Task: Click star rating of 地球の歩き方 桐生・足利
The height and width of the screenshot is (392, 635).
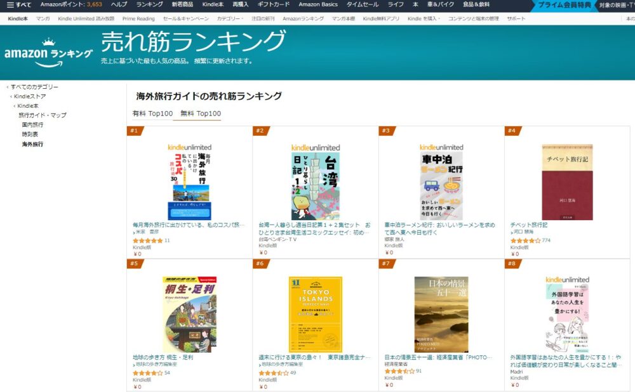Action: (147, 372)
